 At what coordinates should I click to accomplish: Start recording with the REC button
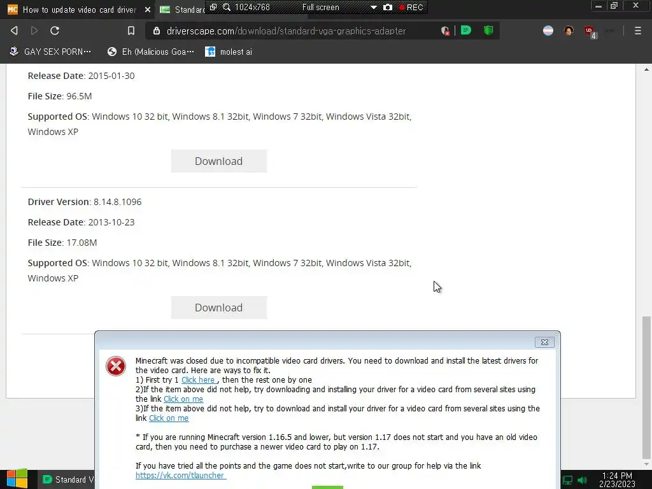[411, 7]
